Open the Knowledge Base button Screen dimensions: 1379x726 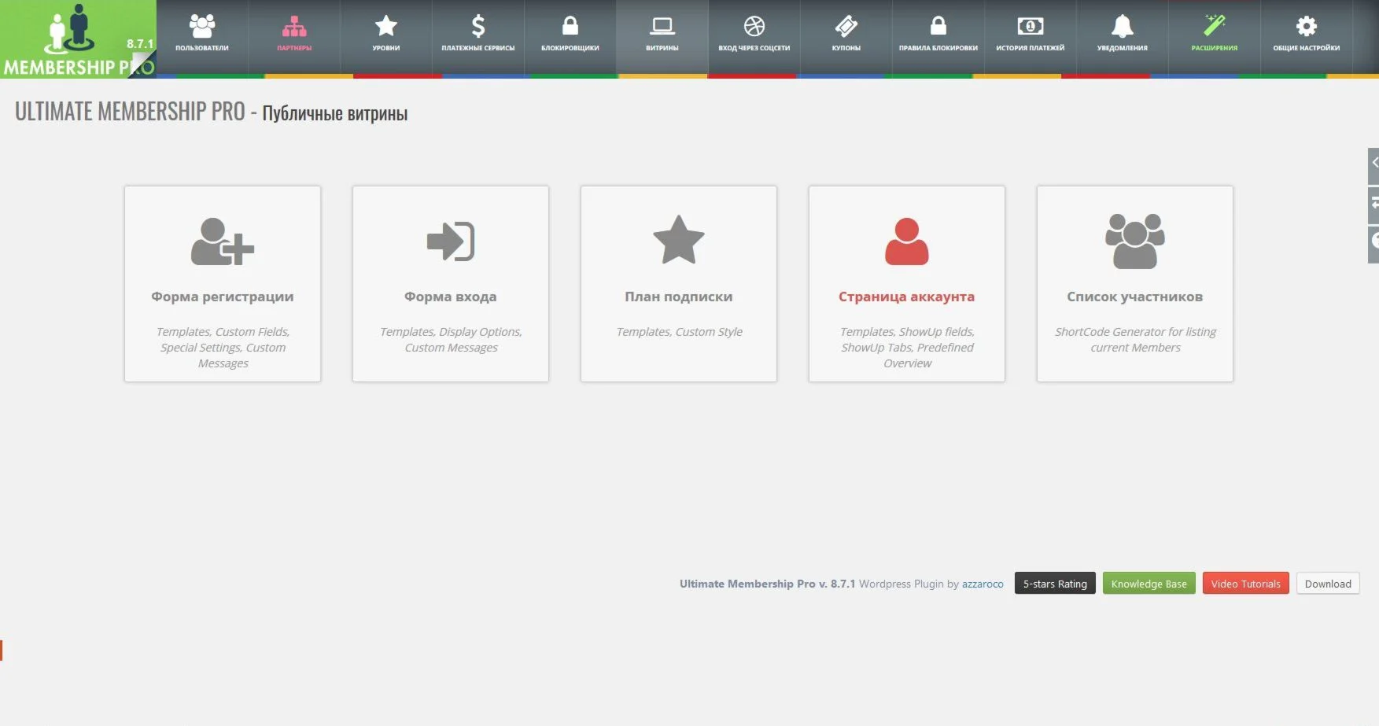(1149, 584)
